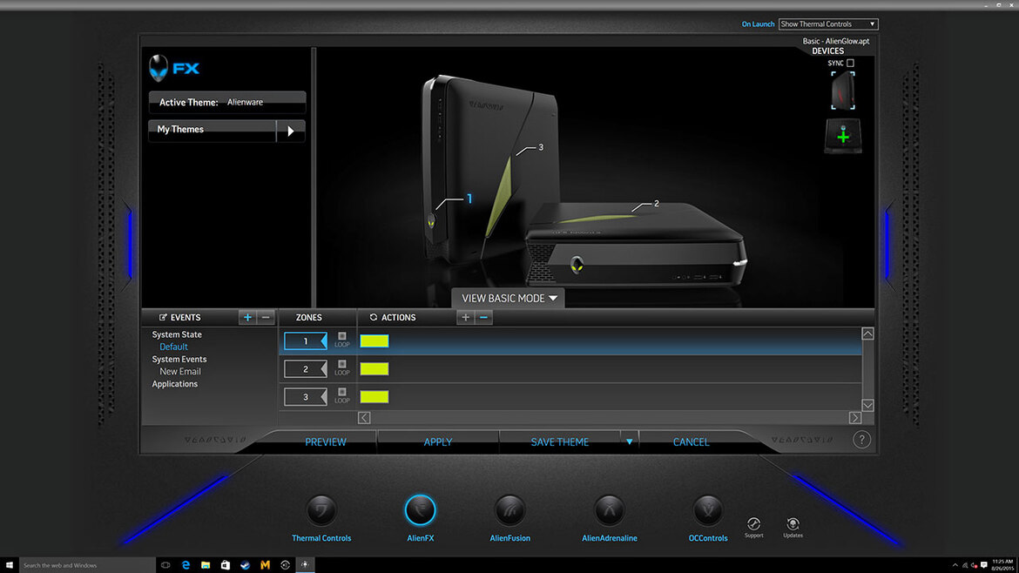Toggle LOOP for zone 1

[x=341, y=336]
